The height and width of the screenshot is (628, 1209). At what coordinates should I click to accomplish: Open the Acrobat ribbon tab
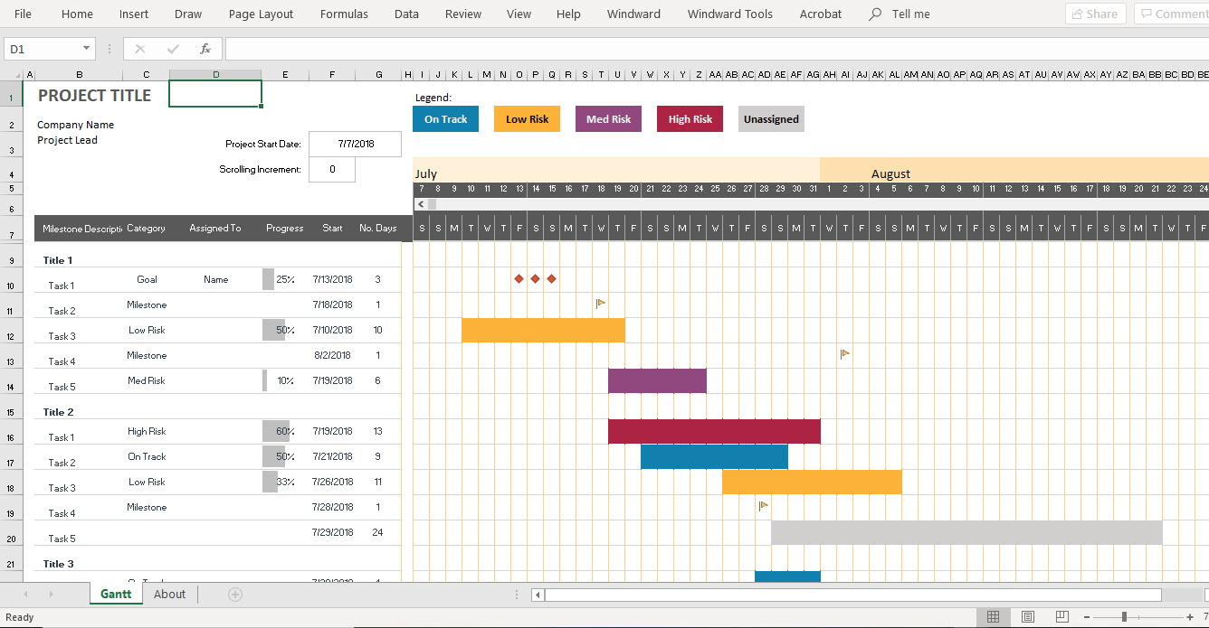[821, 14]
